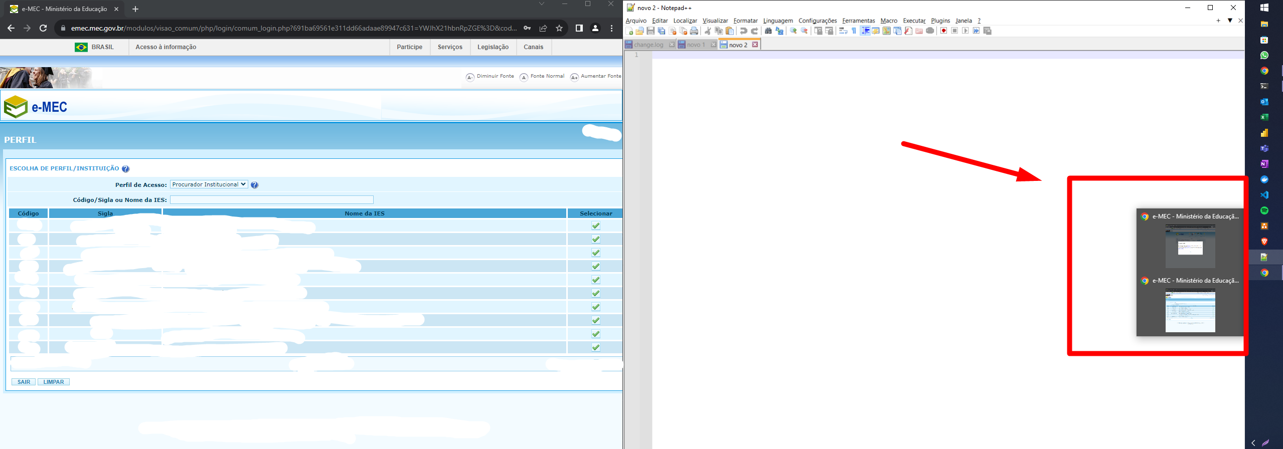Play back the recorded macro

point(965,31)
